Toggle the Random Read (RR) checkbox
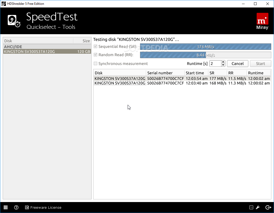This screenshot has height=213, width=274. pyautogui.click(x=95, y=55)
